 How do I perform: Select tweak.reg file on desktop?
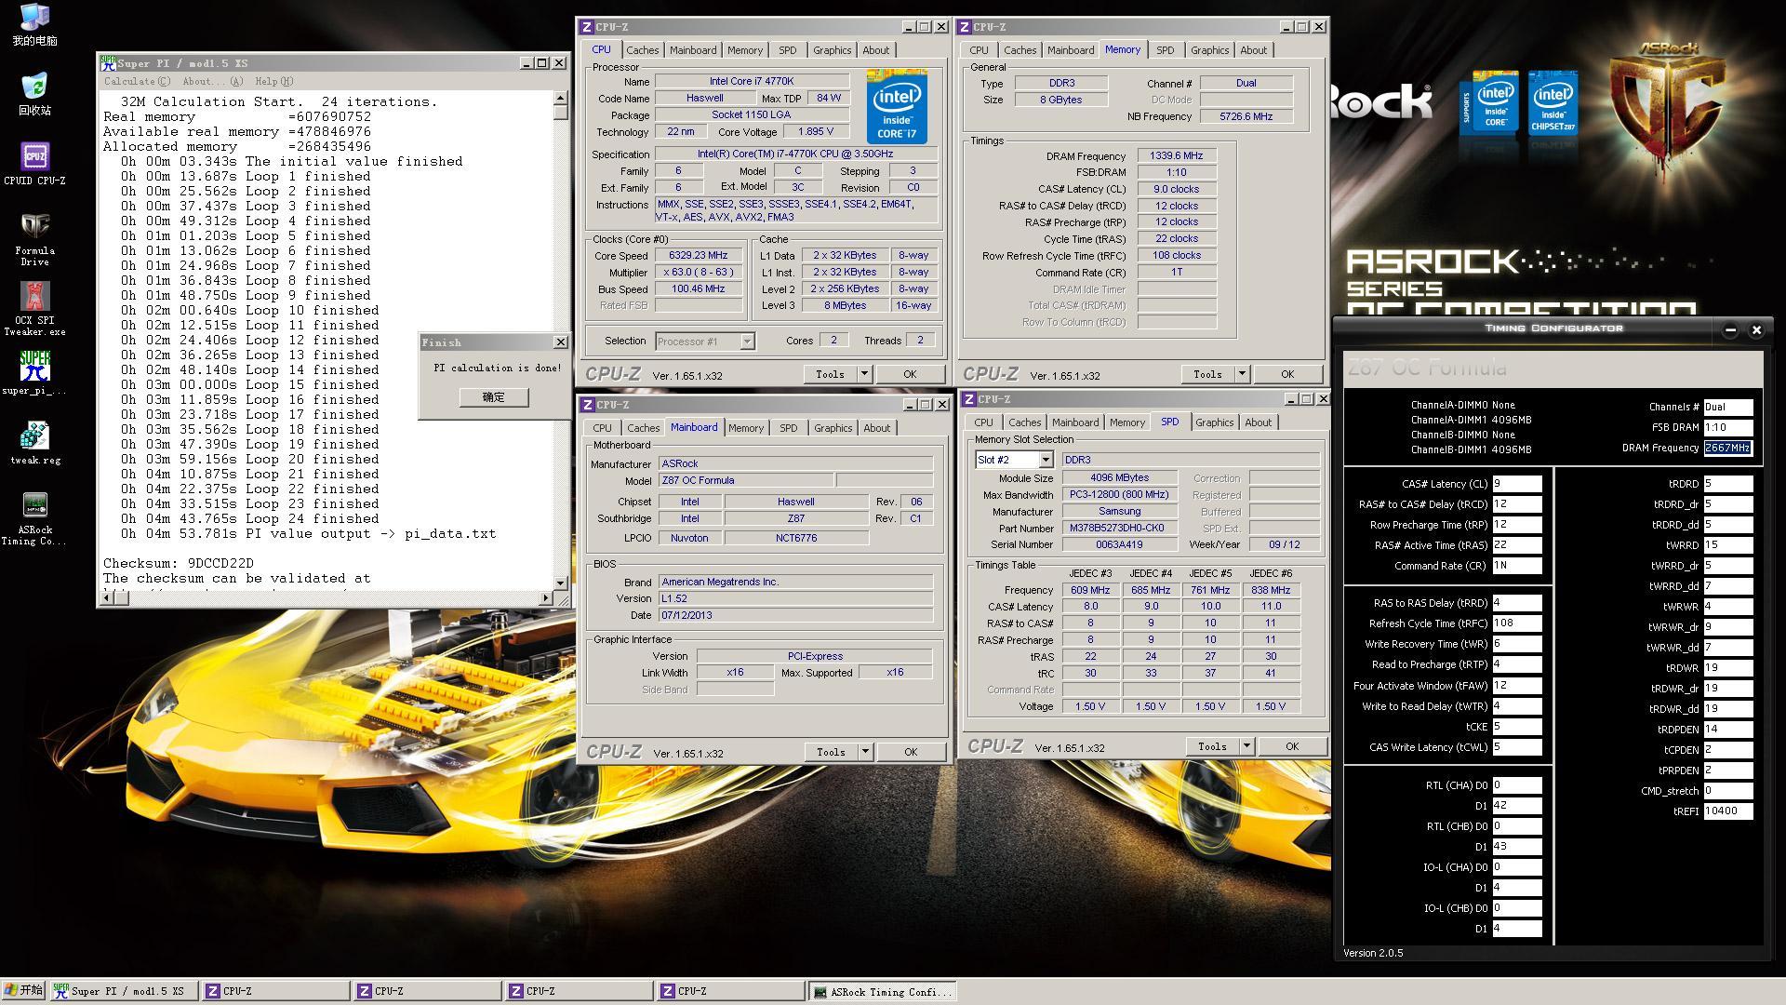pos(34,443)
